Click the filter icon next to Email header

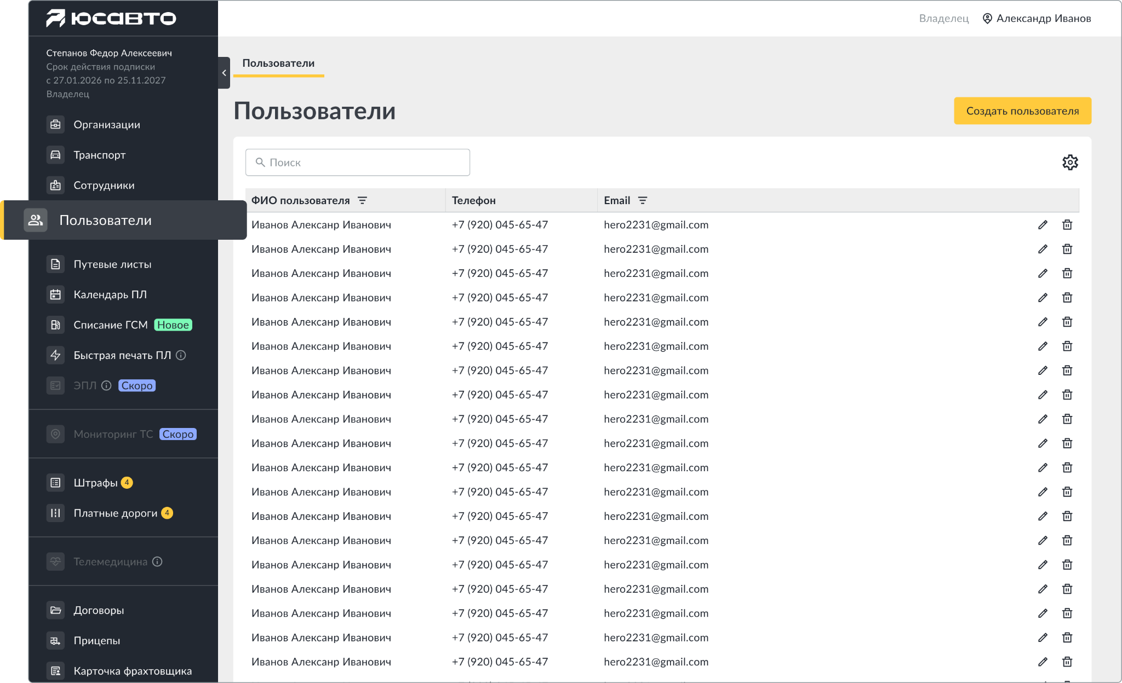pyautogui.click(x=643, y=200)
